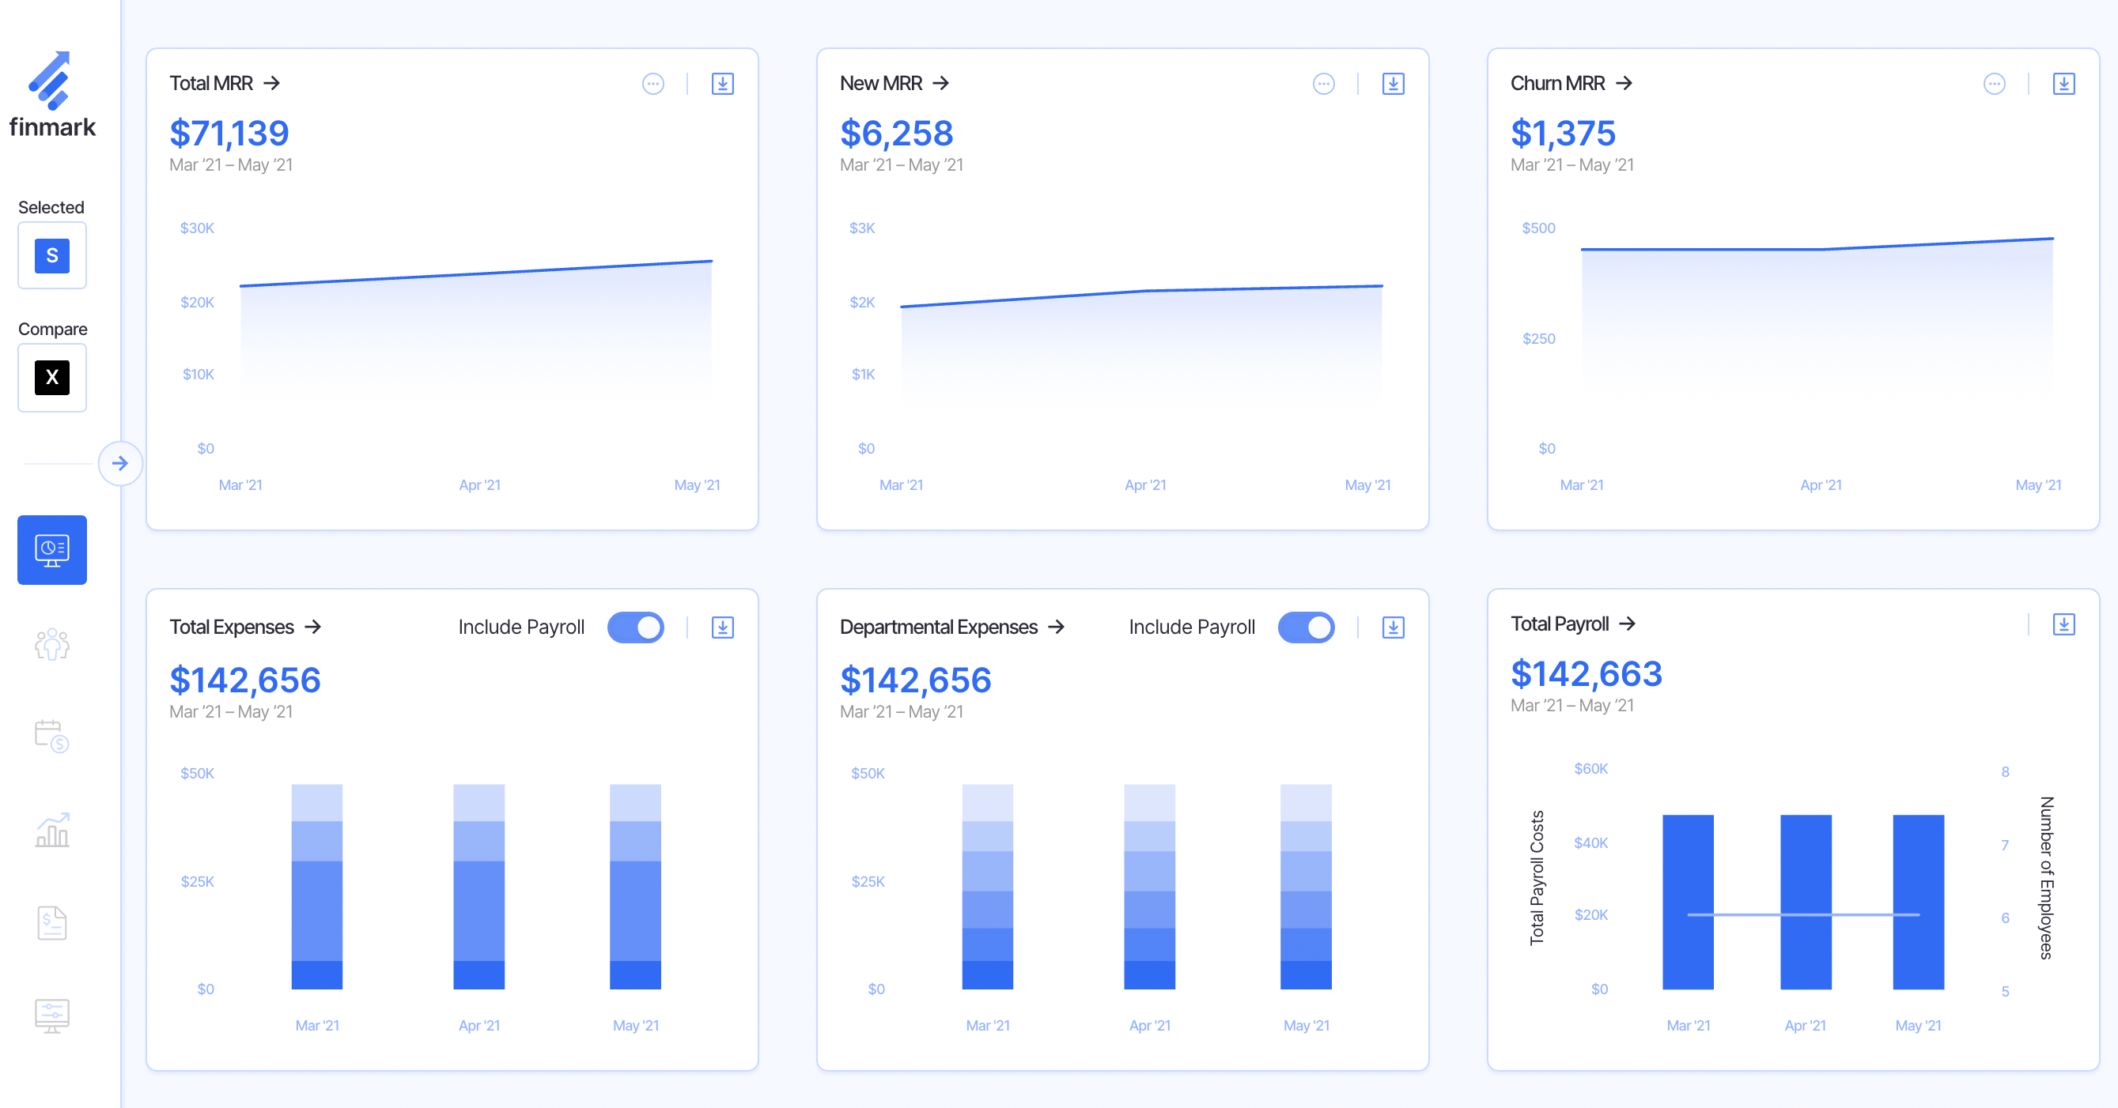Viewport: 2118px width, 1108px height.
Task: Disable Include Payroll on Total Expenses
Action: click(636, 627)
